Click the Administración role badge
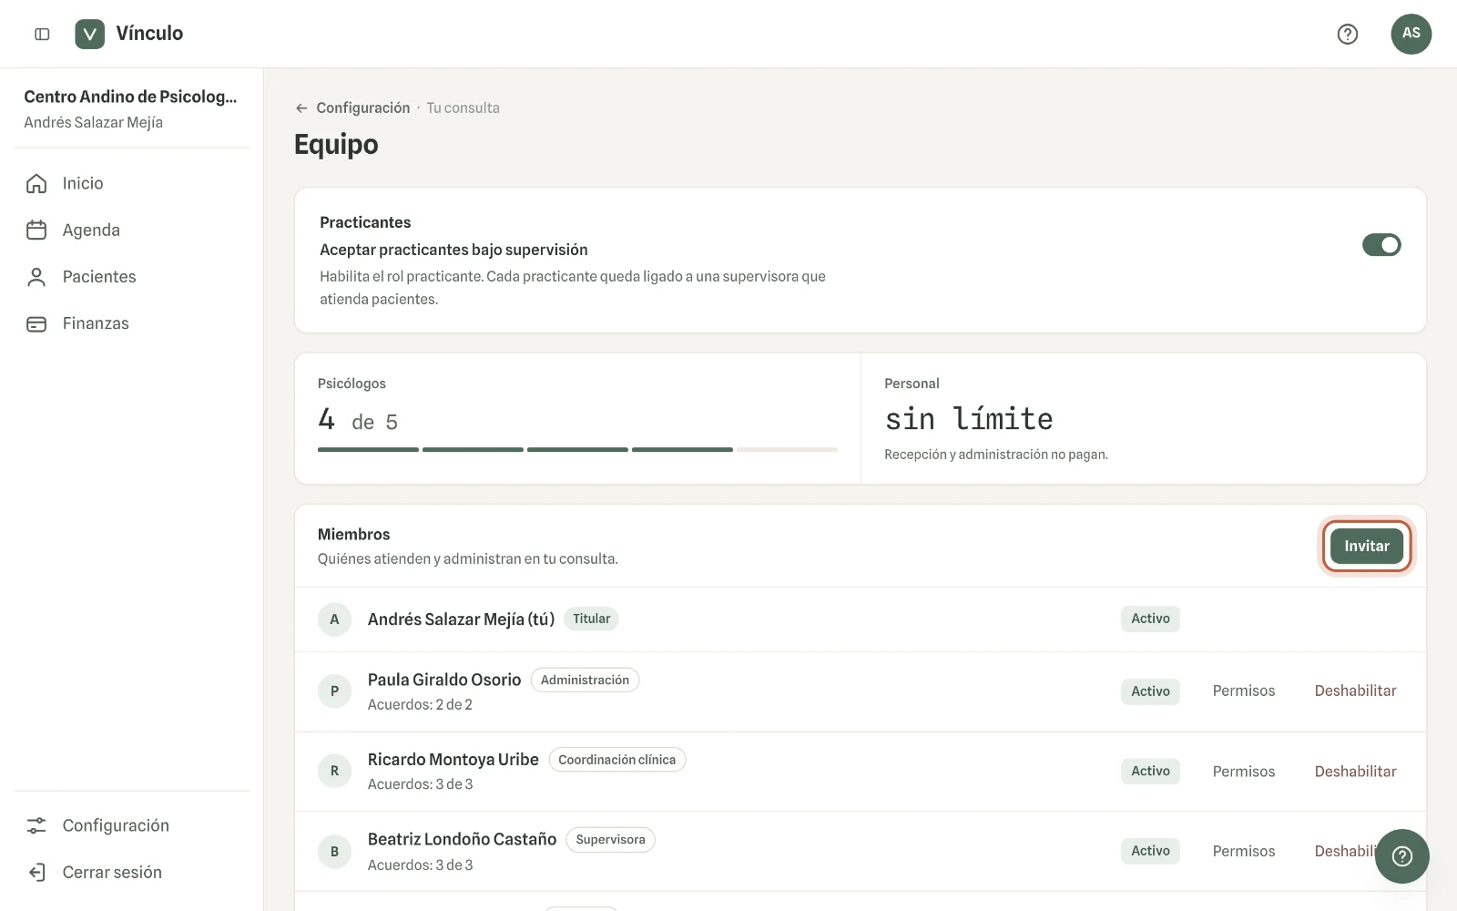Screen dimensions: 1457x911 (x=585, y=680)
